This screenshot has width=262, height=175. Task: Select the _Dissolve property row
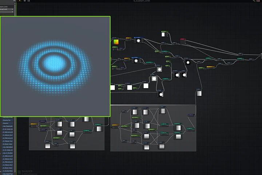coord(8,123)
